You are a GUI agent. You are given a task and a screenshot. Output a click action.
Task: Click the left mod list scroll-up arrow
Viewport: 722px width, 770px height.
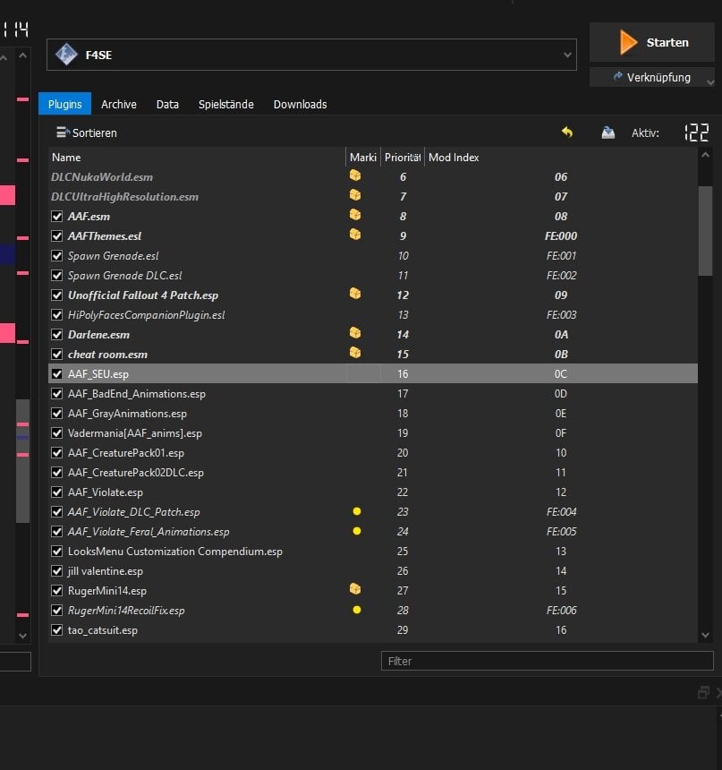pyautogui.click(x=22, y=56)
